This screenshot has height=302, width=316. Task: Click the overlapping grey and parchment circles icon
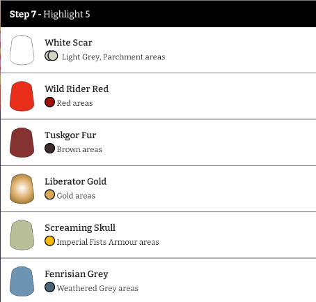[52, 56]
